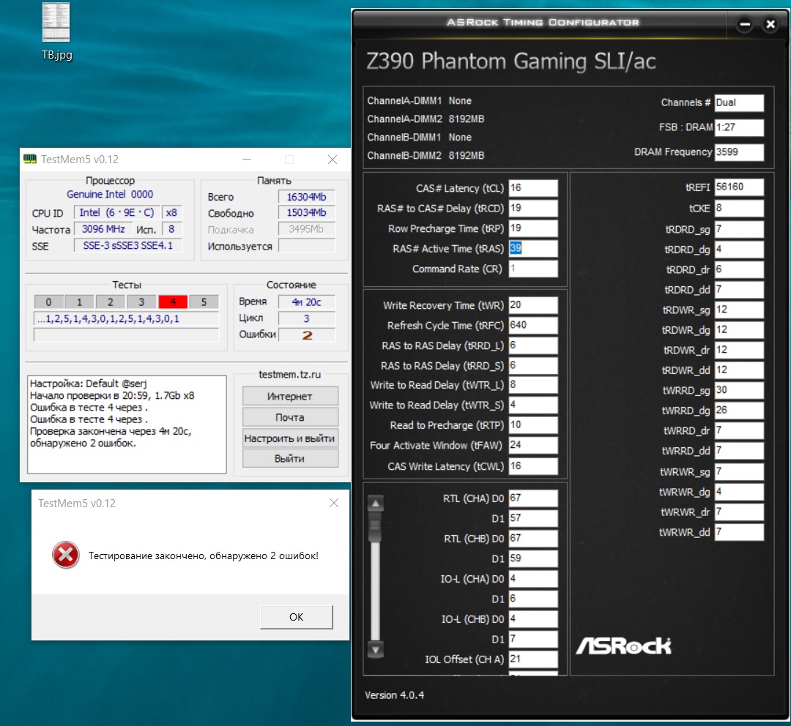Click the Частота value 3096 MHz
791x726 pixels.
pos(103,229)
